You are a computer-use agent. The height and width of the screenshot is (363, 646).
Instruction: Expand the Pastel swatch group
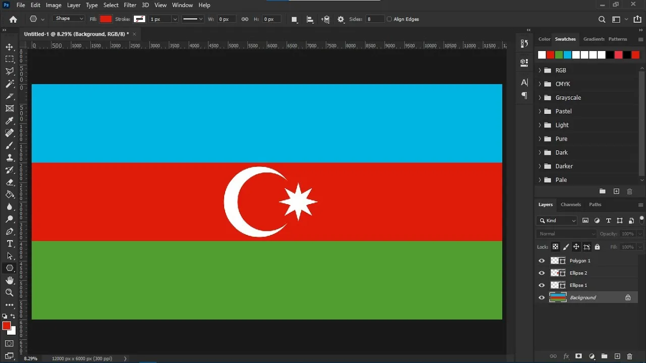540,111
